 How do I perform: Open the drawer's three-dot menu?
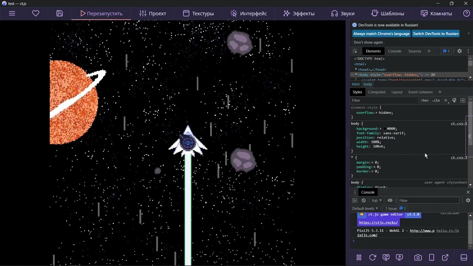click(355, 192)
